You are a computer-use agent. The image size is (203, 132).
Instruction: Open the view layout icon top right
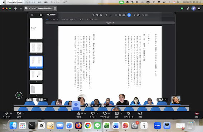click(199, 9)
